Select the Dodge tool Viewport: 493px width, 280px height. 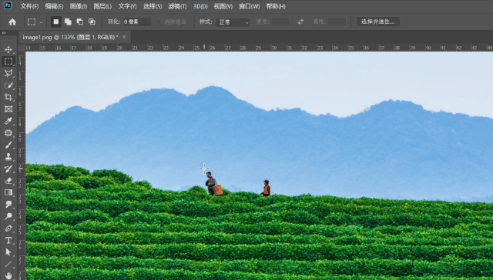point(8,217)
